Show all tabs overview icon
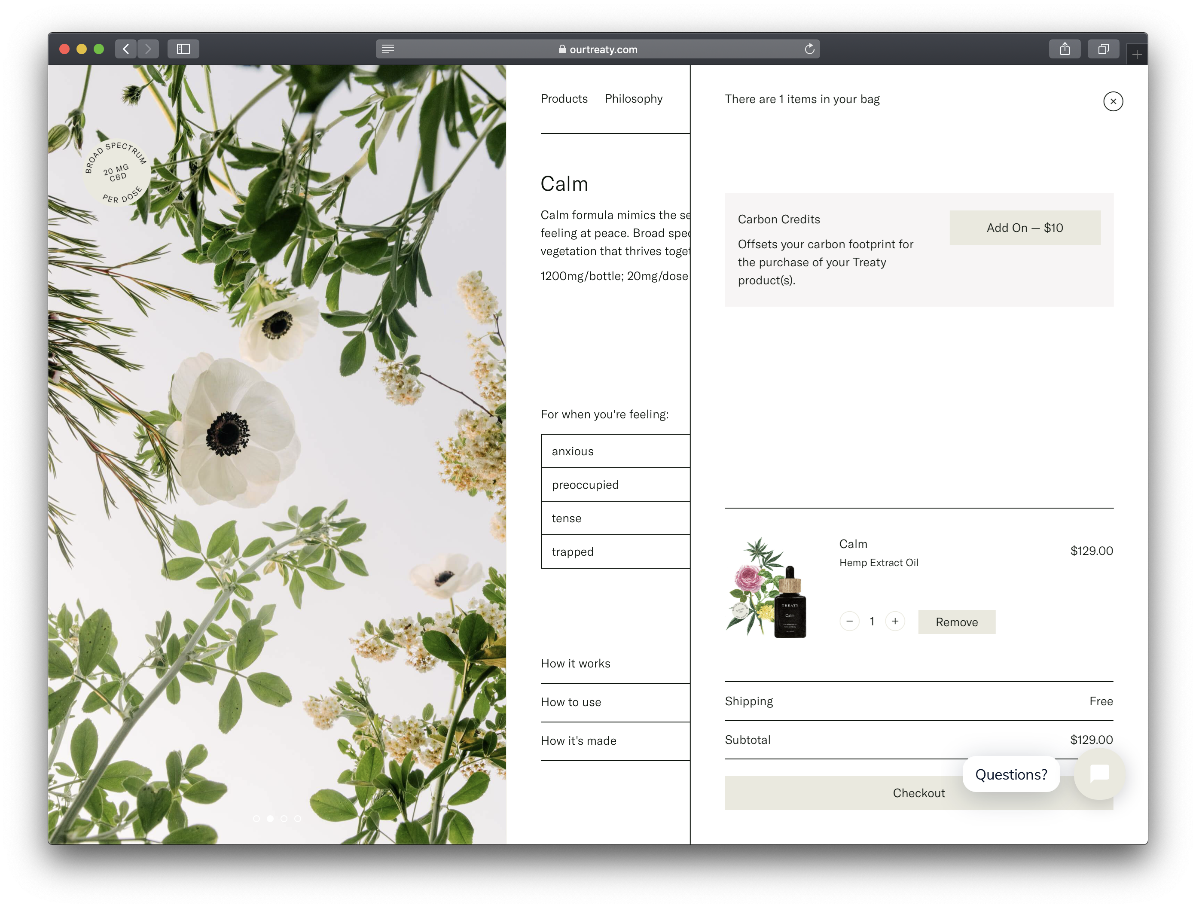1196x908 pixels. click(x=1103, y=49)
